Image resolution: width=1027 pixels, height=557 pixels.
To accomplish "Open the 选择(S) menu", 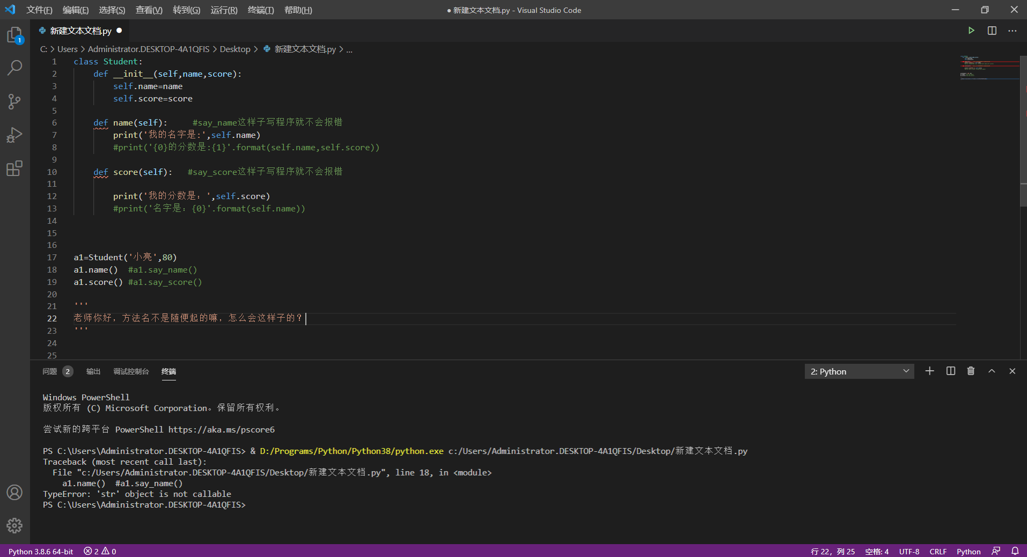I will 112,10.
